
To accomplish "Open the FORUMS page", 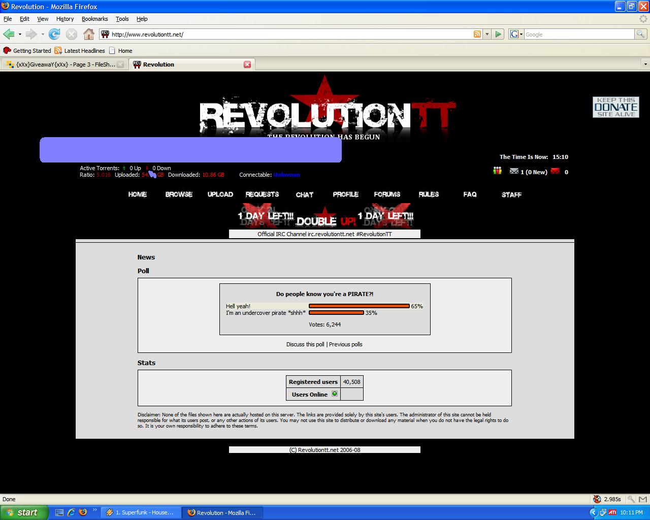I will click(x=387, y=194).
